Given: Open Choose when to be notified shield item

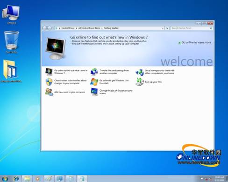Looking at the screenshot, I should pyautogui.click(x=66, y=82).
